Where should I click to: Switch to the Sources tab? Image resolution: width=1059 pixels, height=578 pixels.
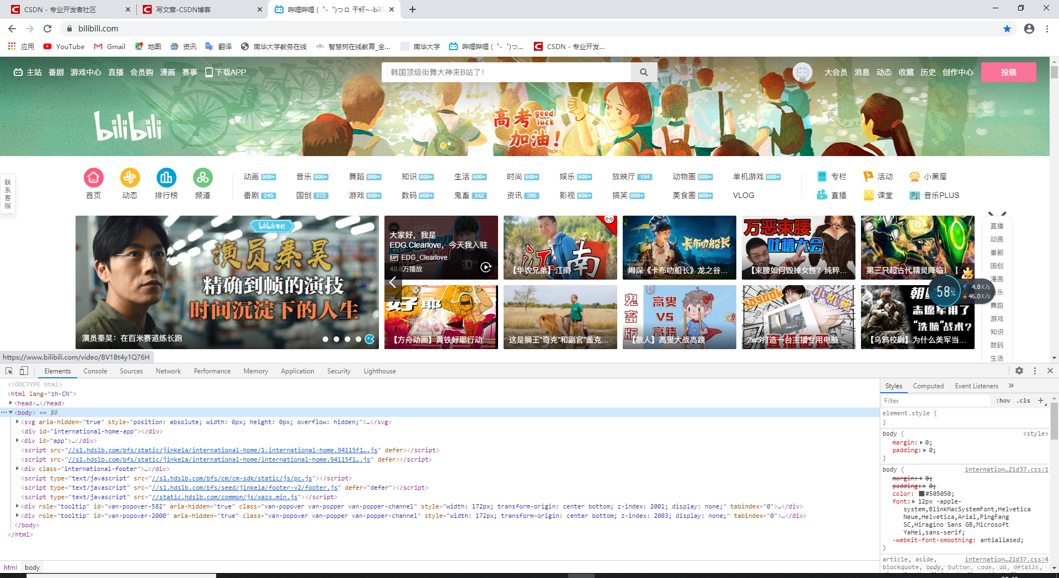click(131, 371)
